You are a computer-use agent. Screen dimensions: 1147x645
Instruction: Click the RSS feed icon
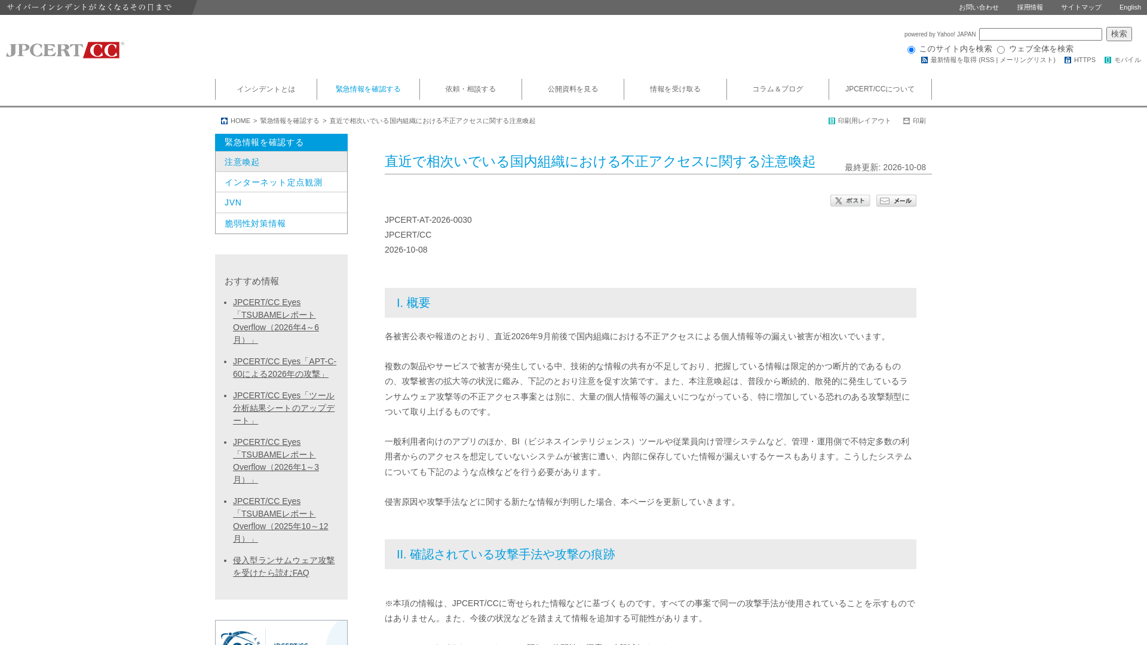(924, 60)
